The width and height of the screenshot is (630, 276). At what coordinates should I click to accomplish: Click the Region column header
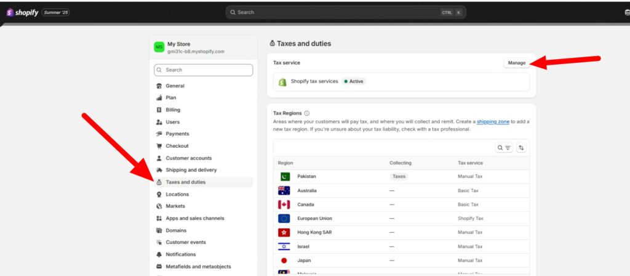coord(285,163)
